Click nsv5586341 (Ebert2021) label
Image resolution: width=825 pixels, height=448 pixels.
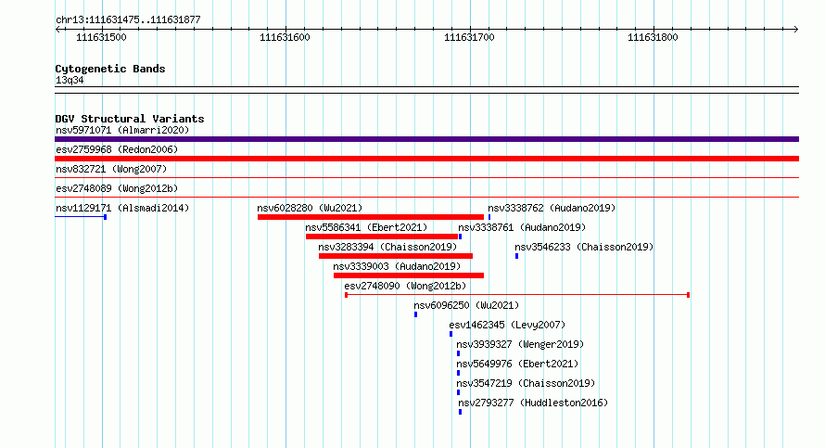(366, 227)
